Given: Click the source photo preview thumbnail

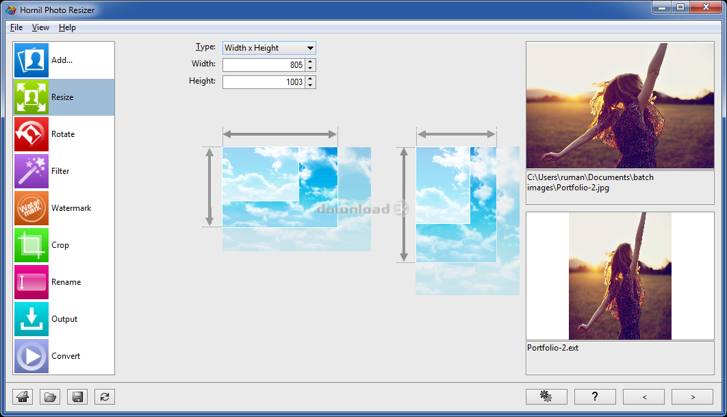Looking at the screenshot, I should coord(620,105).
